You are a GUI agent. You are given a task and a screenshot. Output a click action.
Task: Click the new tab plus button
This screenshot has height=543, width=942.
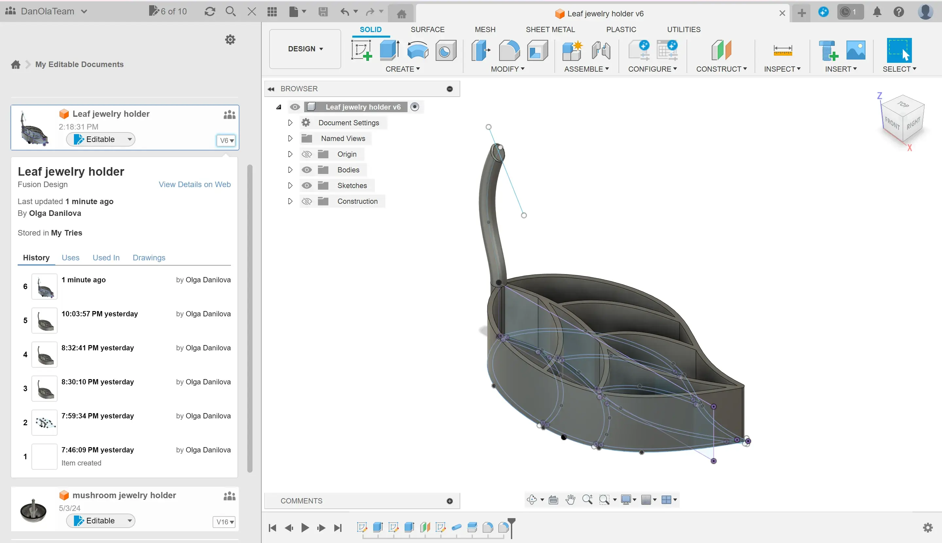pos(801,13)
